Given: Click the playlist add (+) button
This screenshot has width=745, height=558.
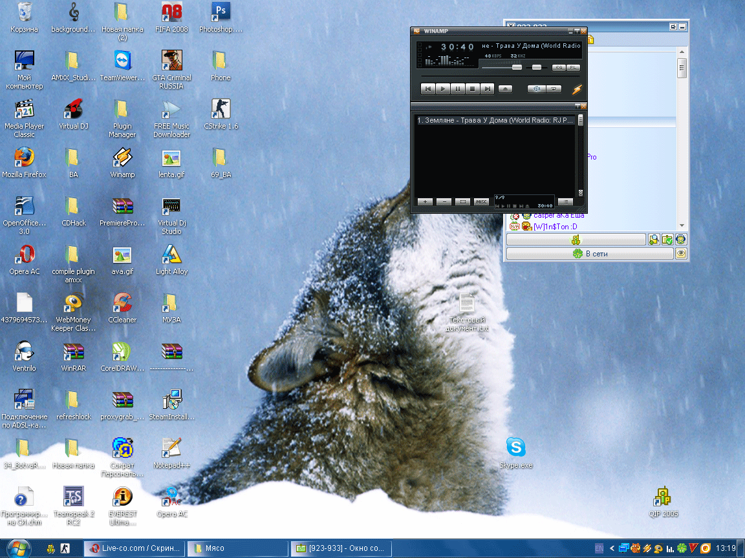Looking at the screenshot, I should [x=425, y=202].
